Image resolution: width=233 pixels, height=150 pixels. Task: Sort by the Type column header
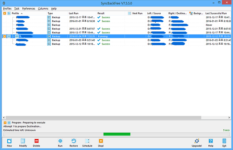pos(57,13)
